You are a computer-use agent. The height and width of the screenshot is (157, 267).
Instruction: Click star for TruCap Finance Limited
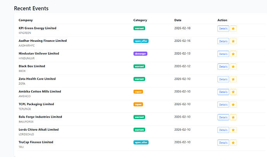pos(233,143)
